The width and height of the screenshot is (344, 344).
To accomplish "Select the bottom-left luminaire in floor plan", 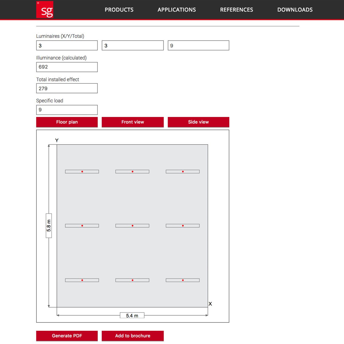I will tap(82, 280).
